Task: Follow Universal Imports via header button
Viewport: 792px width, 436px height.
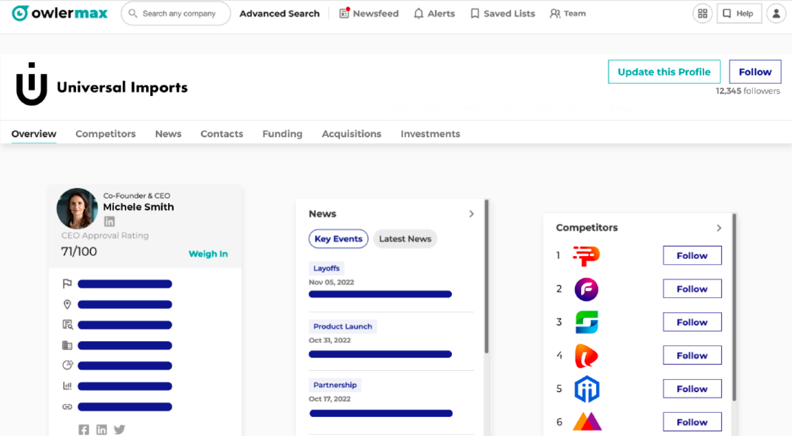Action: 755,72
